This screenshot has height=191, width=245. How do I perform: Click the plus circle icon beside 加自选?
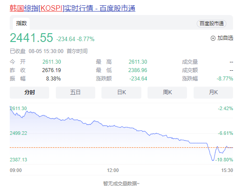coord(213,38)
